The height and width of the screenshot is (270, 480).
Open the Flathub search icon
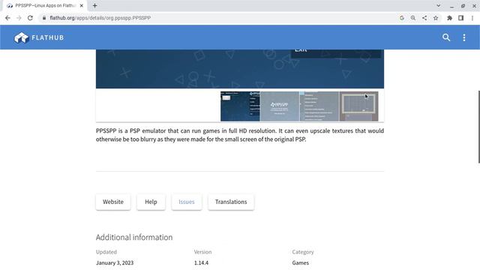(x=446, y=37)
